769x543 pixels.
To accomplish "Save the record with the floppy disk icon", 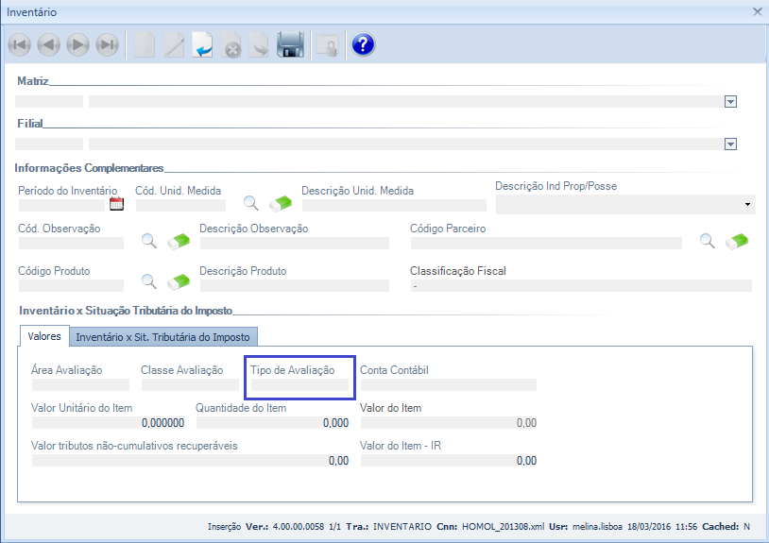I will pyautogui.click(x=290, y=44).
